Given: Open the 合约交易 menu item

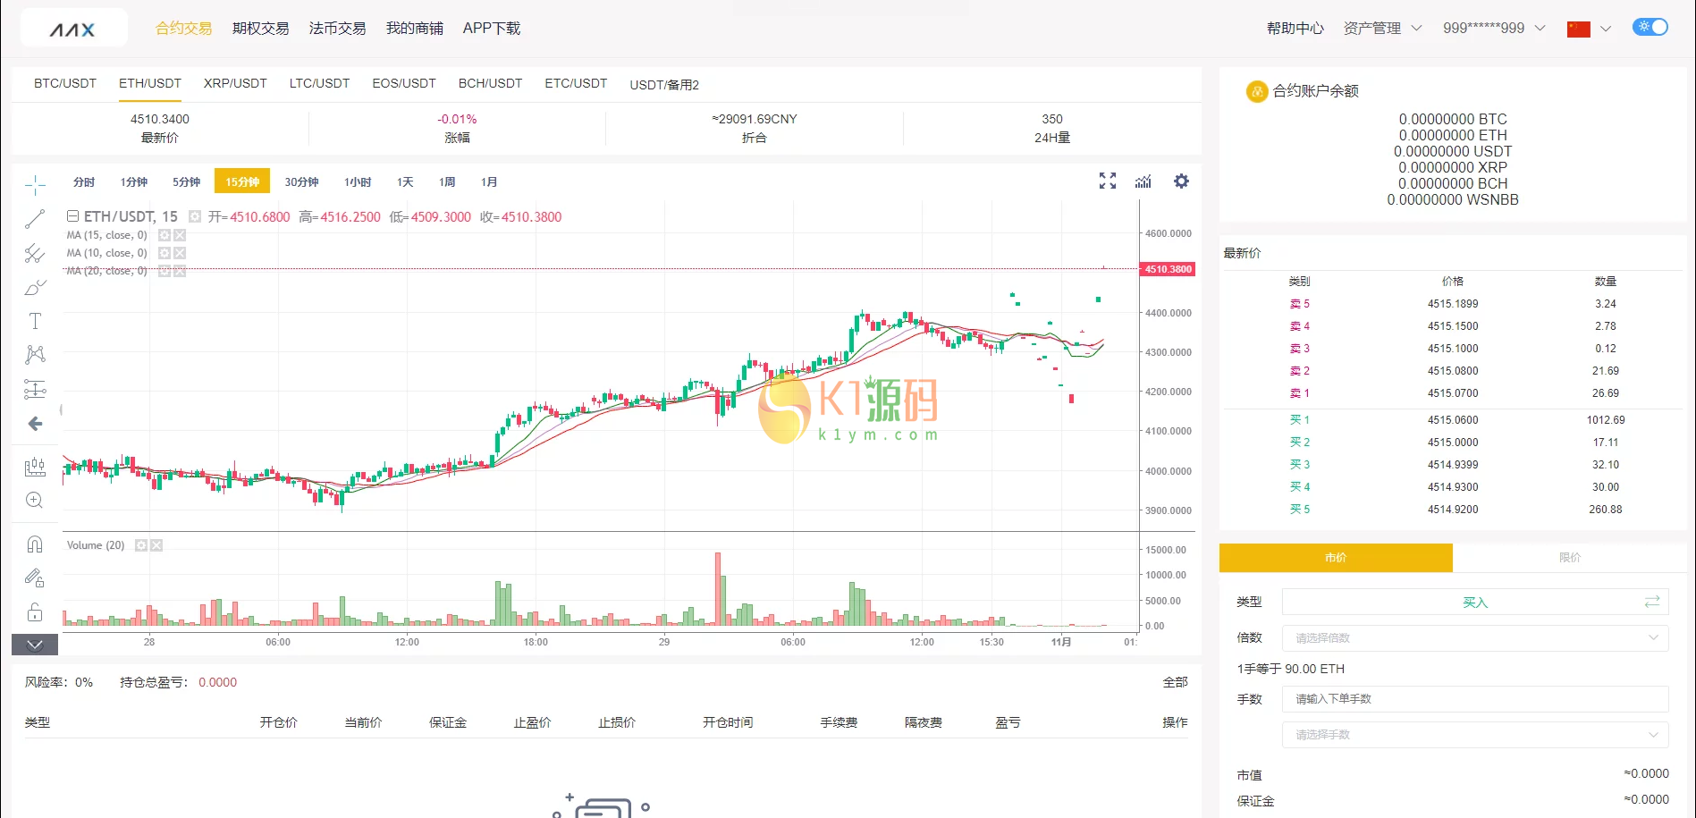Looking at the screenshot, I should click(183, 29).
